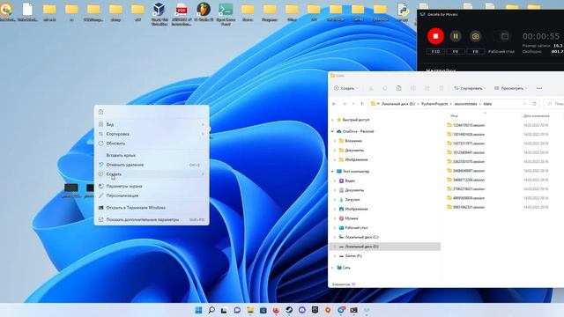Select Видео in the Explorer sidebar

click(x=349, y=181)
